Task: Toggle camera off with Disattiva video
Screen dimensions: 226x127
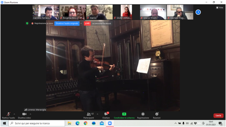Action: [x=24, y=114]
